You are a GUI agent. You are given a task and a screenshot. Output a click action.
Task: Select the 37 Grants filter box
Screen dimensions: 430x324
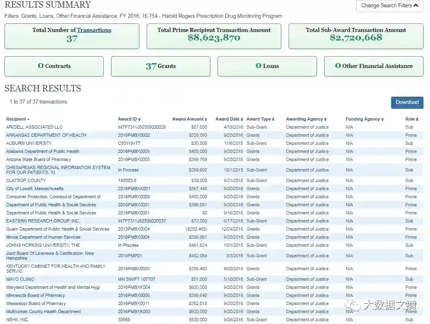[160, 66]
